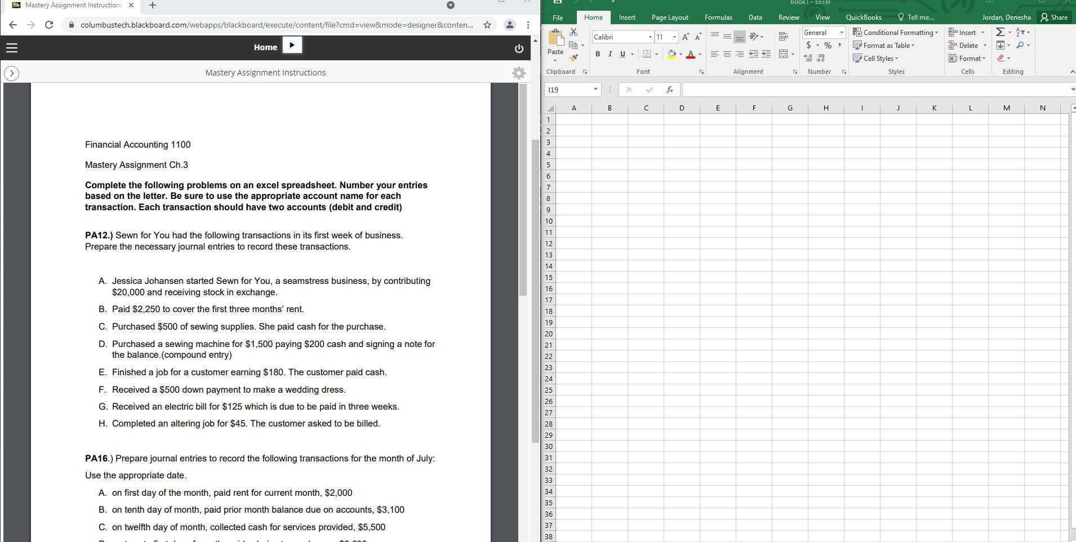Click the Insert Function fx icon
Image resolution: width=1076 pixels, height=542 pixels.
pyautogui.click(x=669, y=90)
